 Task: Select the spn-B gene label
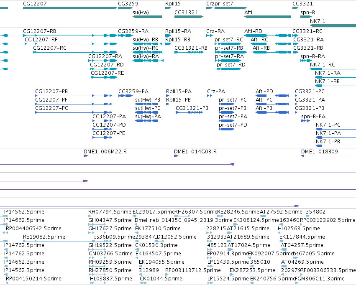[307, 13]
